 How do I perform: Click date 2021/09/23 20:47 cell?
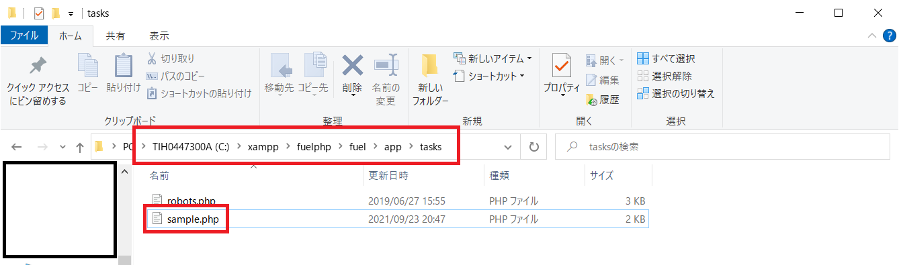click(x=406, y=219)
